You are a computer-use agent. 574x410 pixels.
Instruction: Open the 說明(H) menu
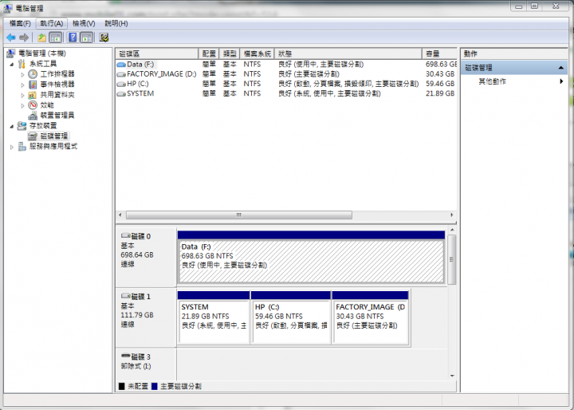116,23
